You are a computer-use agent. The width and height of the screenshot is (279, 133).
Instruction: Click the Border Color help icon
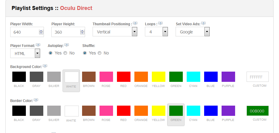coord(36,100)
